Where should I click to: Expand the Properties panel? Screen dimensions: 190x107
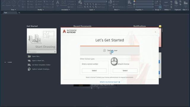point(139,10)
